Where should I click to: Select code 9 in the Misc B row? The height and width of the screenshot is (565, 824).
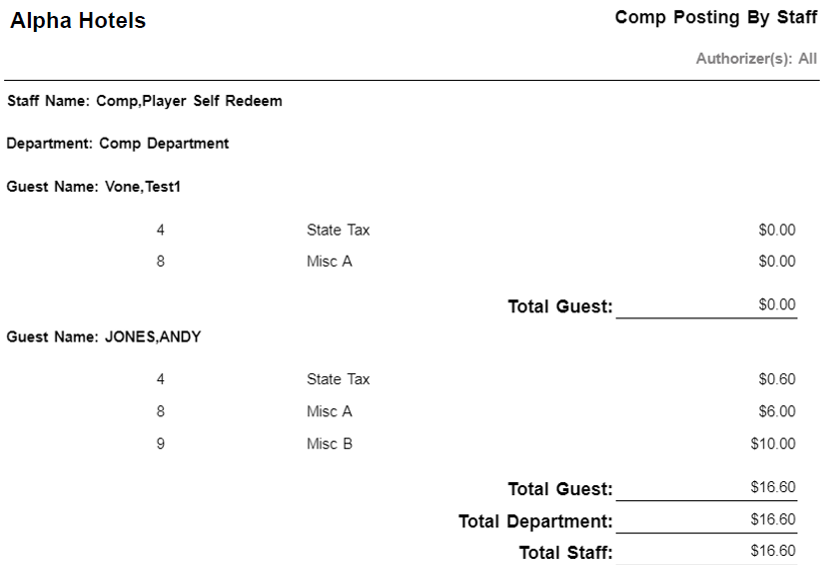pos(160,443)
